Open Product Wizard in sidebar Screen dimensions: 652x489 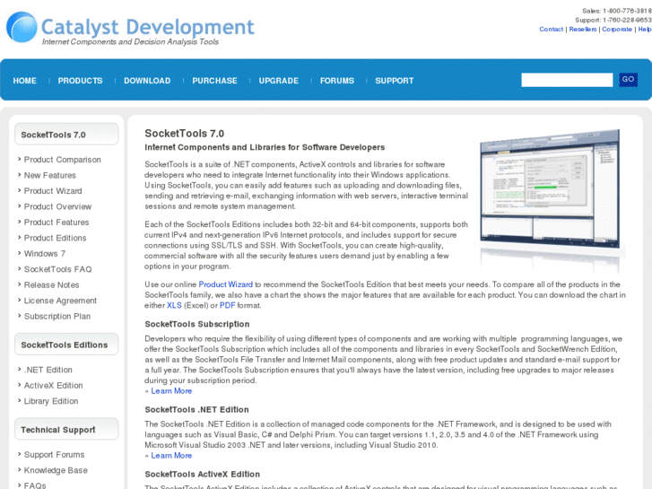(x=53, y=191)
